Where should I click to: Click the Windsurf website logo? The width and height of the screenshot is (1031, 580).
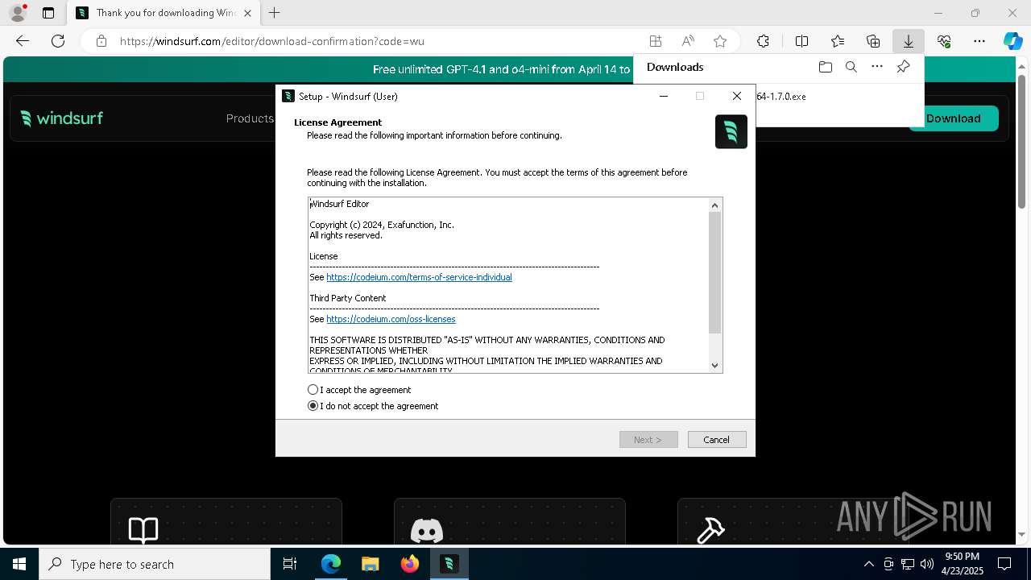tap(62, 118)
